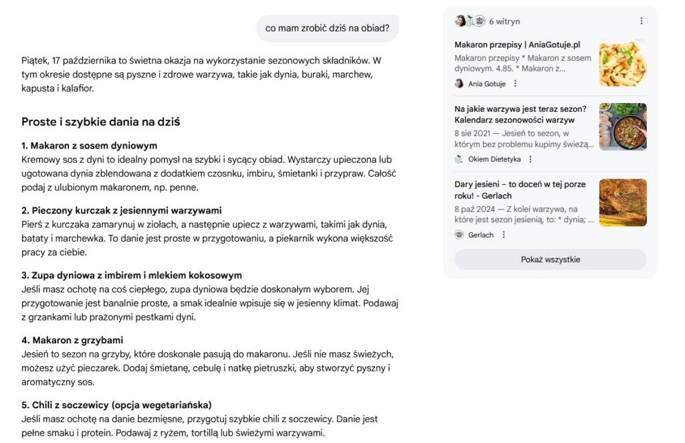Open the sources panel three-dot menu
685x443 pixels.
(x=642, y=21)
